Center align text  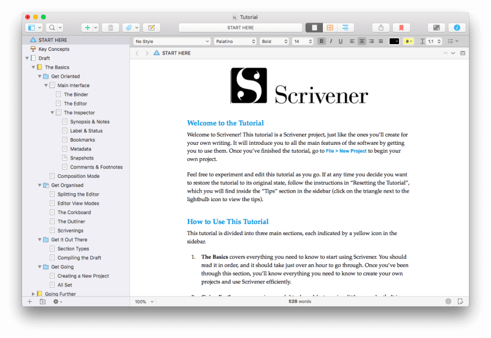361,41
